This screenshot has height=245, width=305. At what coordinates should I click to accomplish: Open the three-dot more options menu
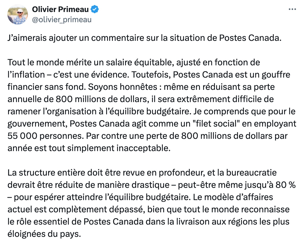click(292, 9)
